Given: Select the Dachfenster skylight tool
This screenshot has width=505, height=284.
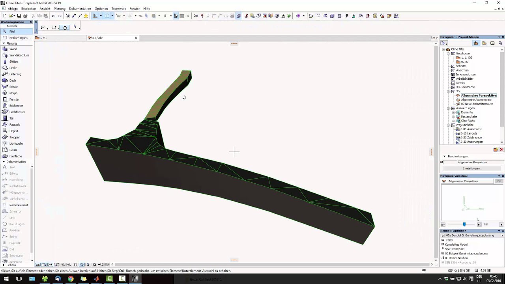Looking at the screenshot, I should 16,112.
